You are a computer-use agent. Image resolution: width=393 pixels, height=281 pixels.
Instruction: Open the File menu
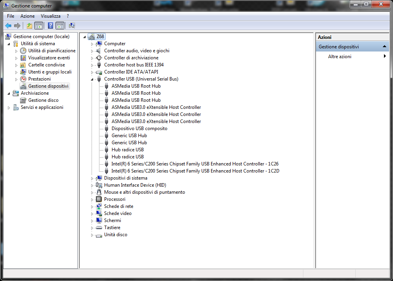11,16
